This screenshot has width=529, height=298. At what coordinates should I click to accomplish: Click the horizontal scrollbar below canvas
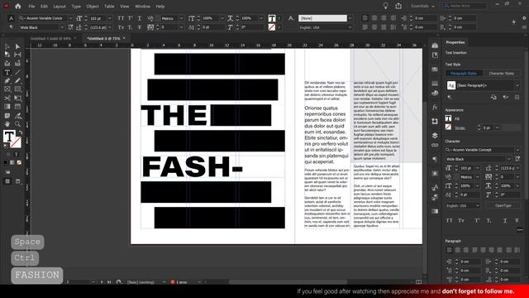tap(288, 281)
